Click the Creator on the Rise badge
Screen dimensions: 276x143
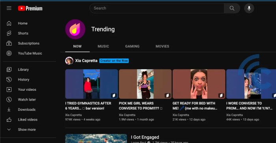tap(114, 61)
